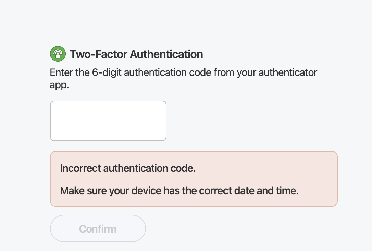Place the cursor in the white code field
Viewport: 372px width, 251px height.
[x=108, y=121]
